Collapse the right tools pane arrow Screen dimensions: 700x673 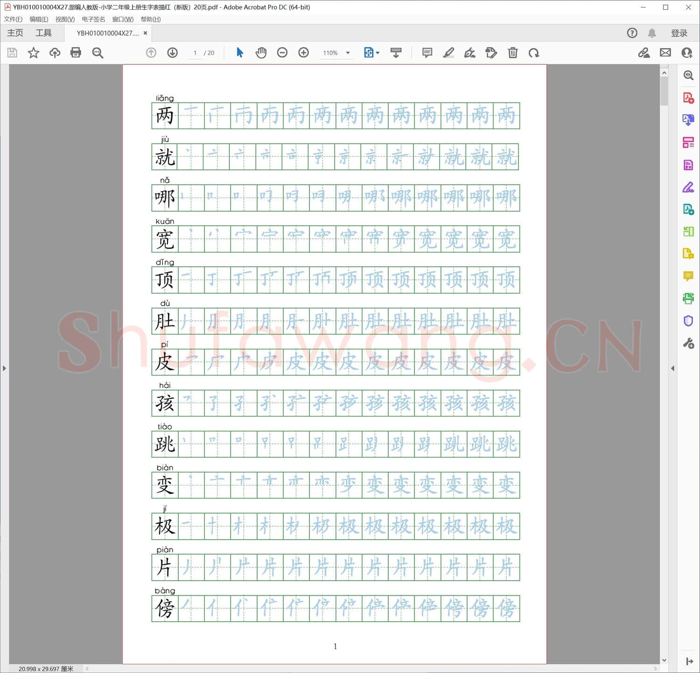point(672,368)
